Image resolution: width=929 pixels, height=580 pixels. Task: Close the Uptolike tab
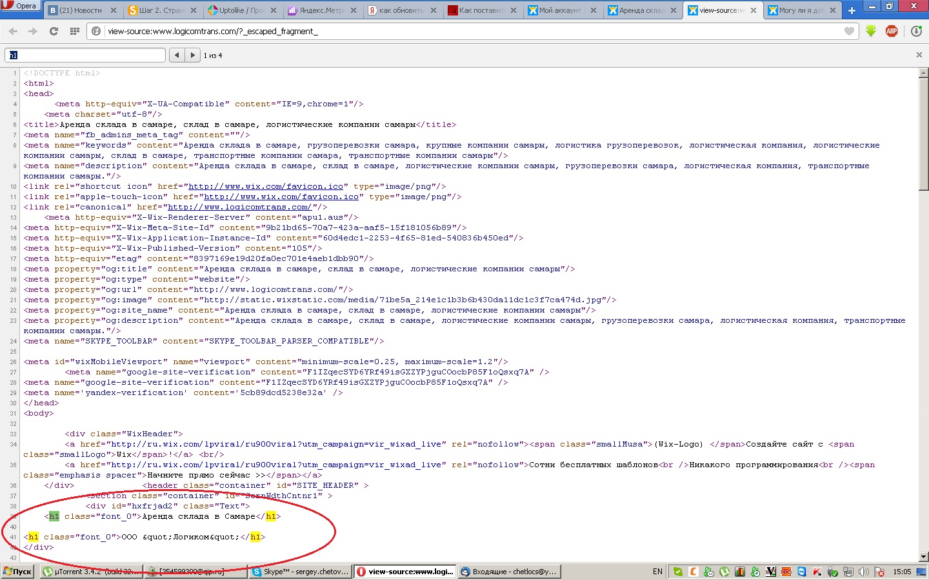(274, 10)
